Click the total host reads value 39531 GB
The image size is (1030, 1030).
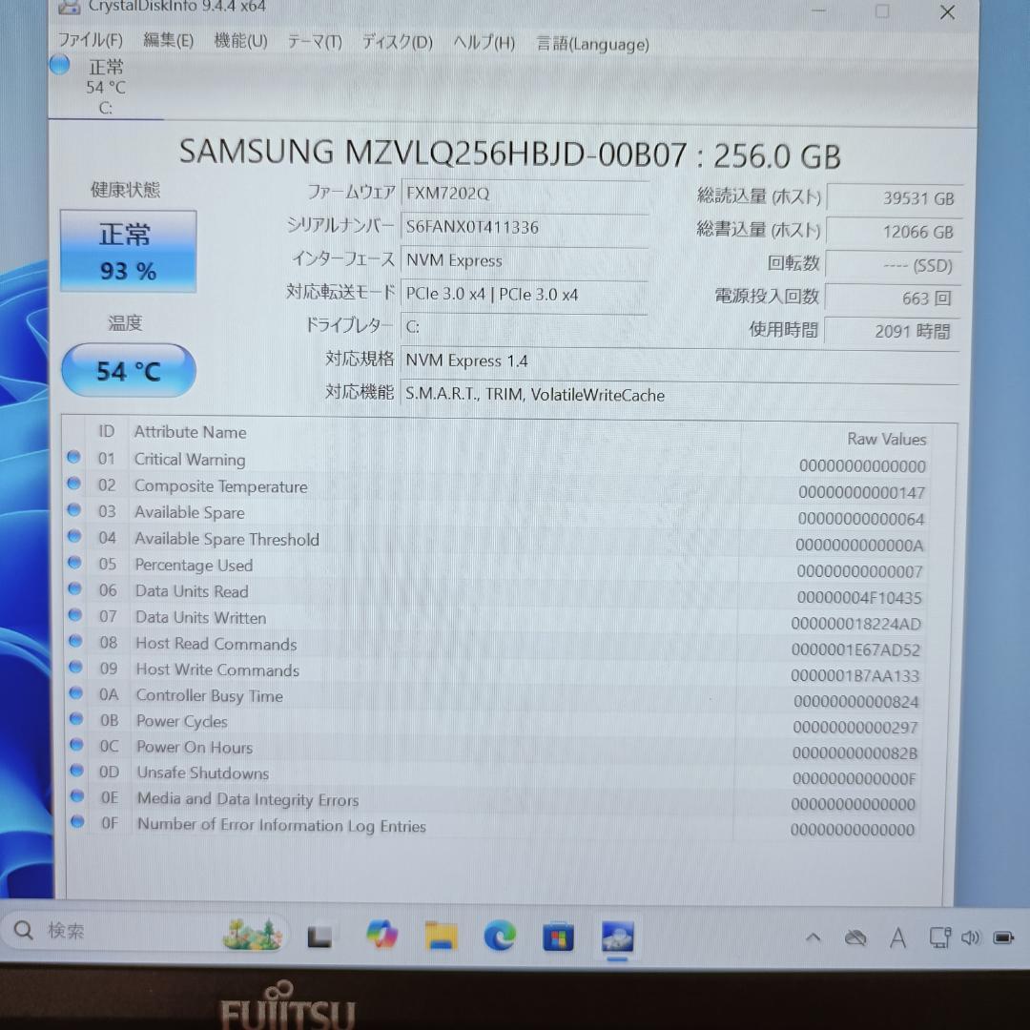(x=895, y=198)
